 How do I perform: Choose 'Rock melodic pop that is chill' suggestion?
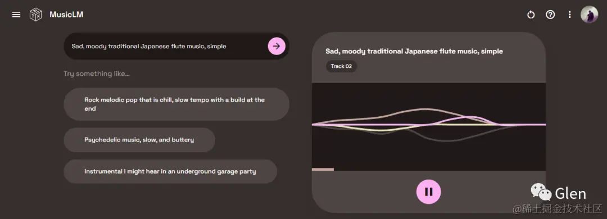(176, 104)
